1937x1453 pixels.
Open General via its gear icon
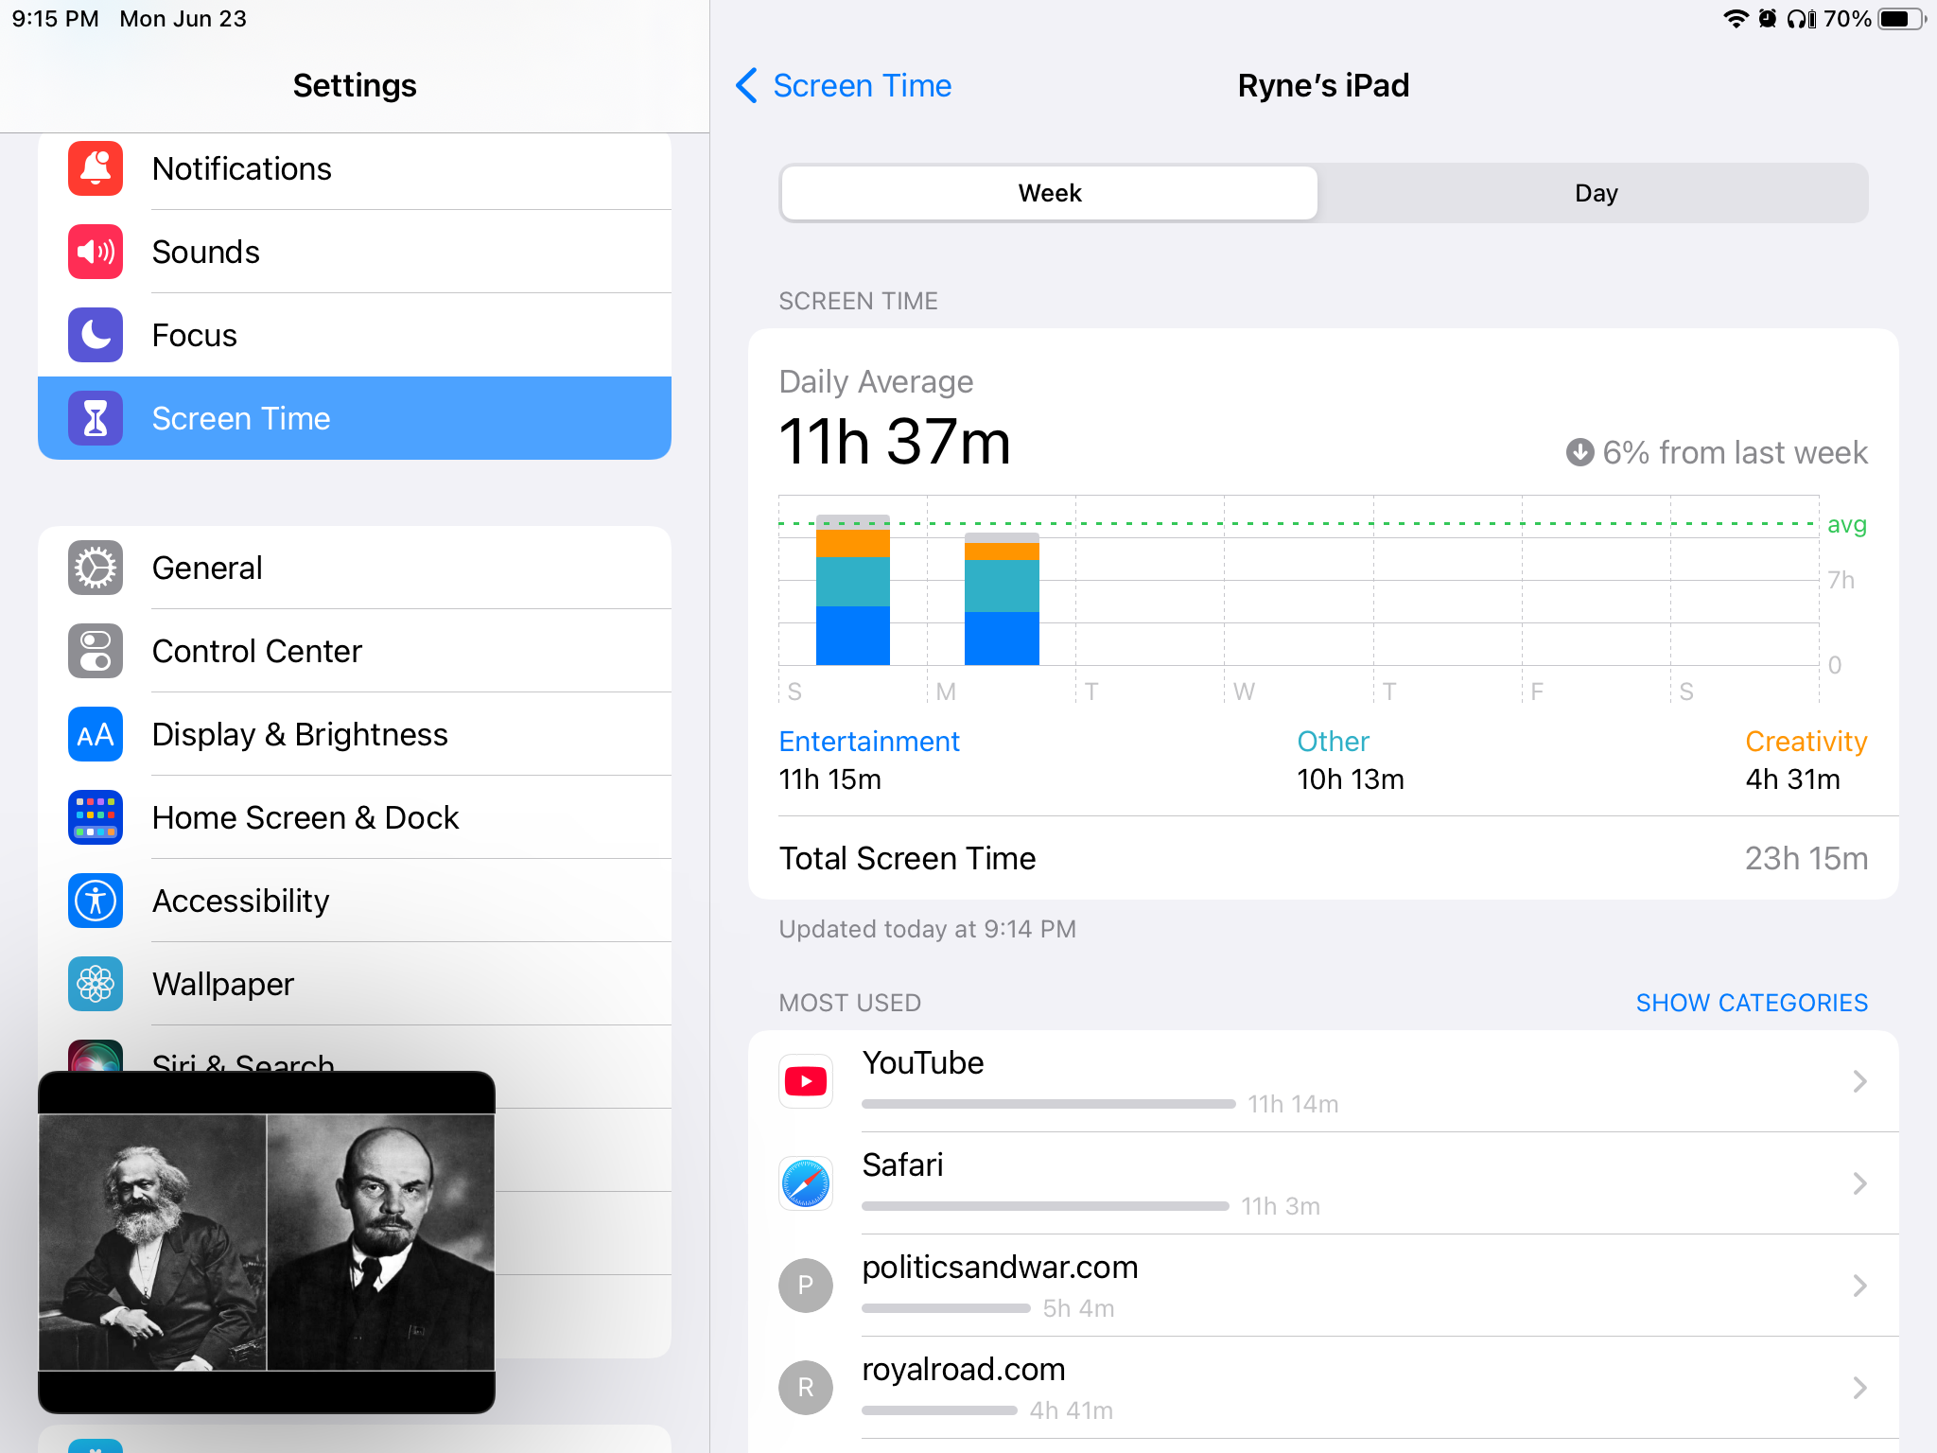96,569
